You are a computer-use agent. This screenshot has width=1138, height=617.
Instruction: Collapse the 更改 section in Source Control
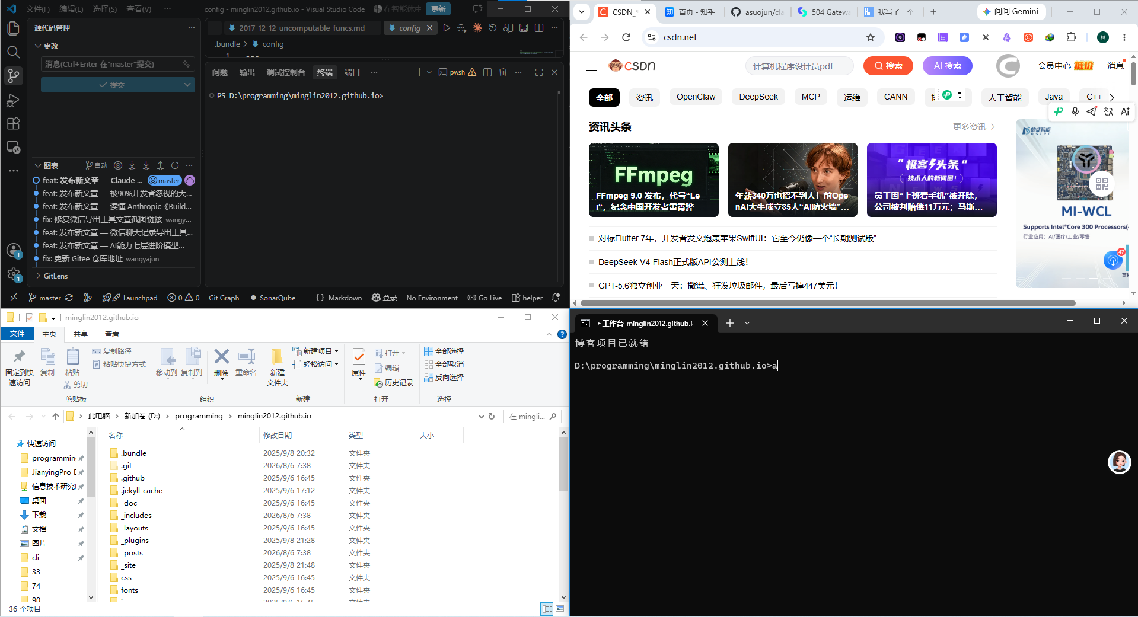tap(38, 46)
